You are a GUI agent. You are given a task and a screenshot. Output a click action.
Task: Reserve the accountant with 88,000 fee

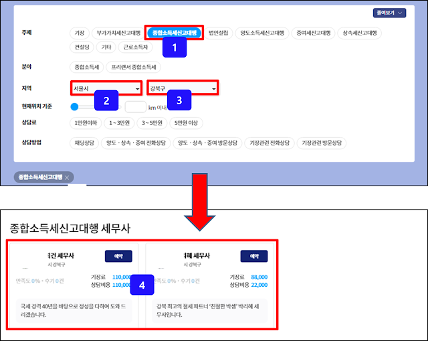point(254,256)
